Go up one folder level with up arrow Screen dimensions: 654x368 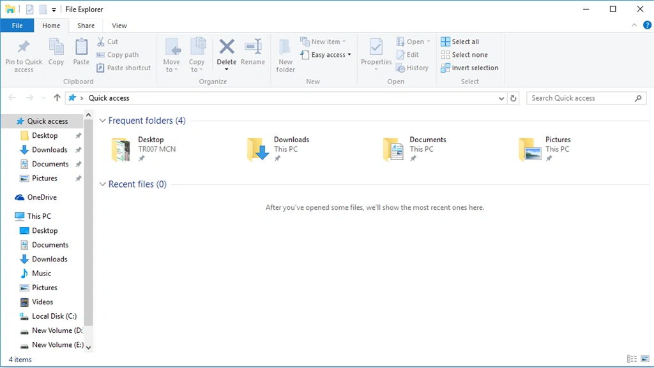click(x=57, y=98)
